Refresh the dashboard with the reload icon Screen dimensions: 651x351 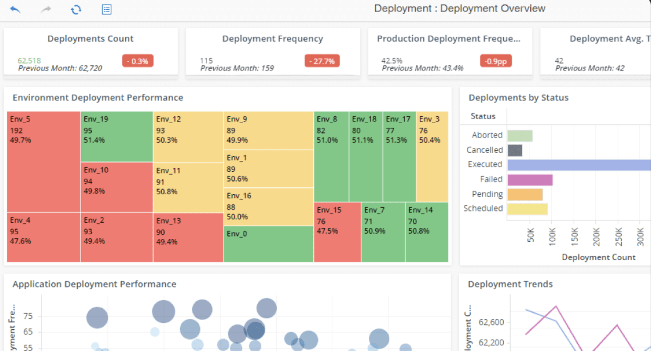pos(76,9)
